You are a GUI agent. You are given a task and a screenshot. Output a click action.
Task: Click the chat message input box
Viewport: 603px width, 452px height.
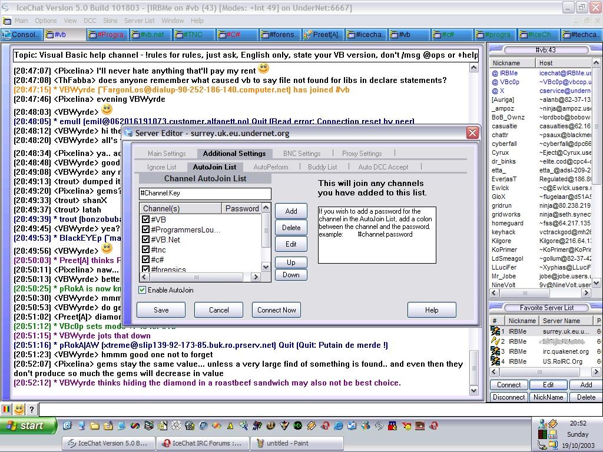click(320, 410)
